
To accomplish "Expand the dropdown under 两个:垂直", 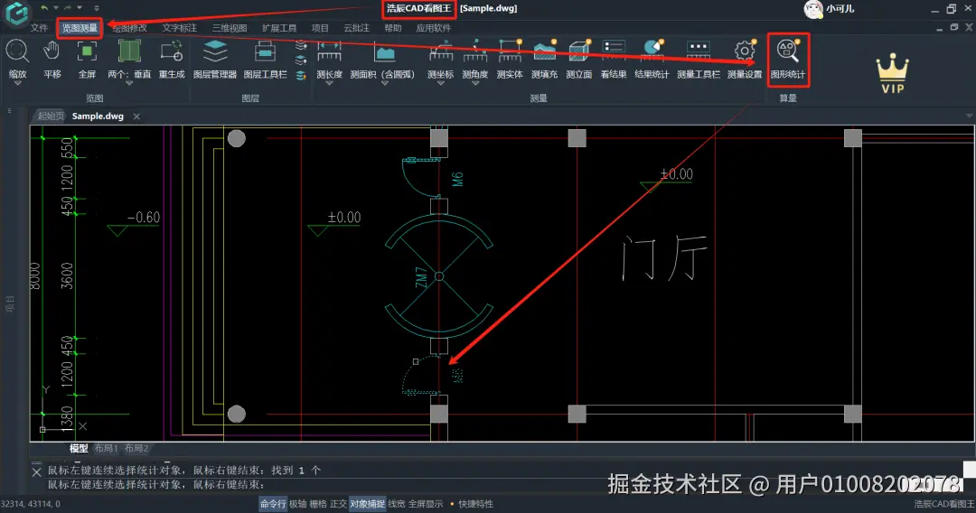I will 129,83.
